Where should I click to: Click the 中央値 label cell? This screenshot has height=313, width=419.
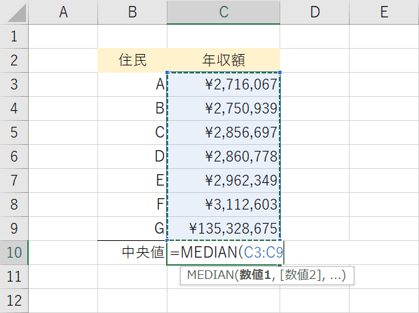click(x=132, y=252)
